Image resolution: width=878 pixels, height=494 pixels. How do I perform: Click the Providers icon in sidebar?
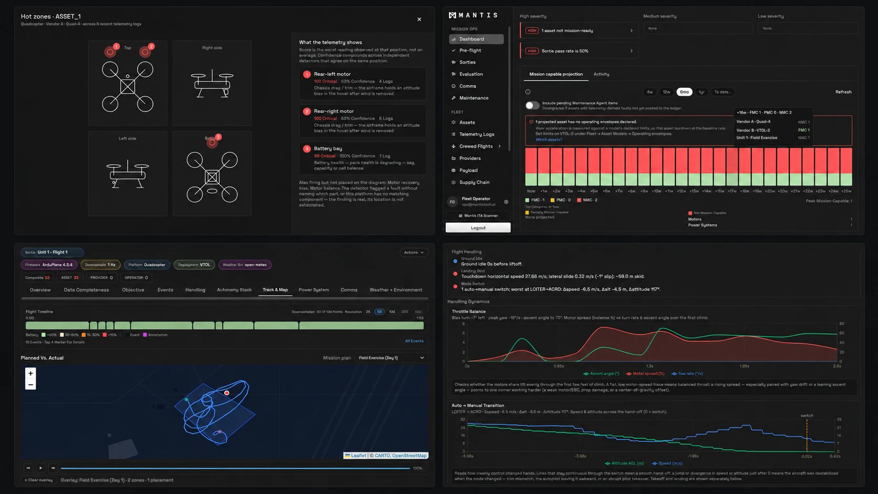pos(454,158)
